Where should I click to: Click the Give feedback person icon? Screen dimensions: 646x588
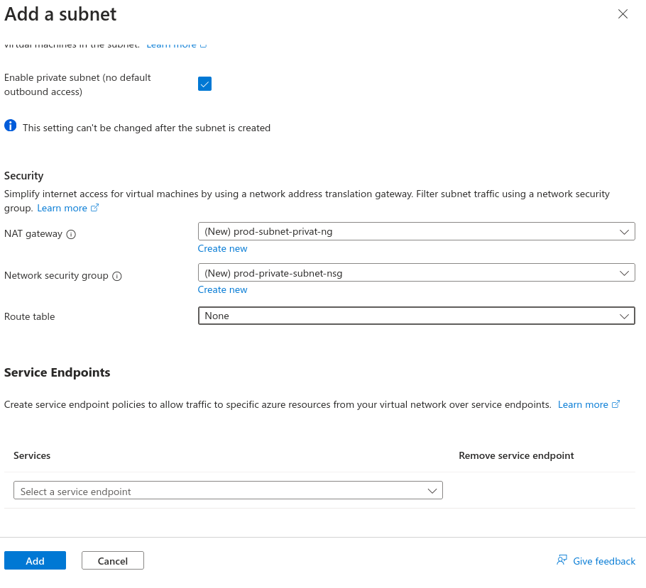(562, 560)
